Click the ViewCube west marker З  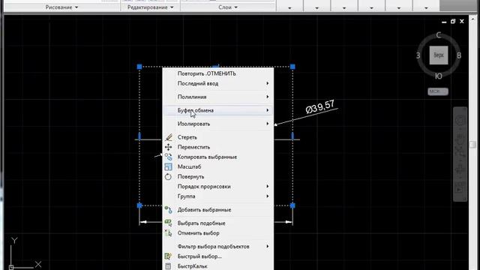tap(418, 55)
